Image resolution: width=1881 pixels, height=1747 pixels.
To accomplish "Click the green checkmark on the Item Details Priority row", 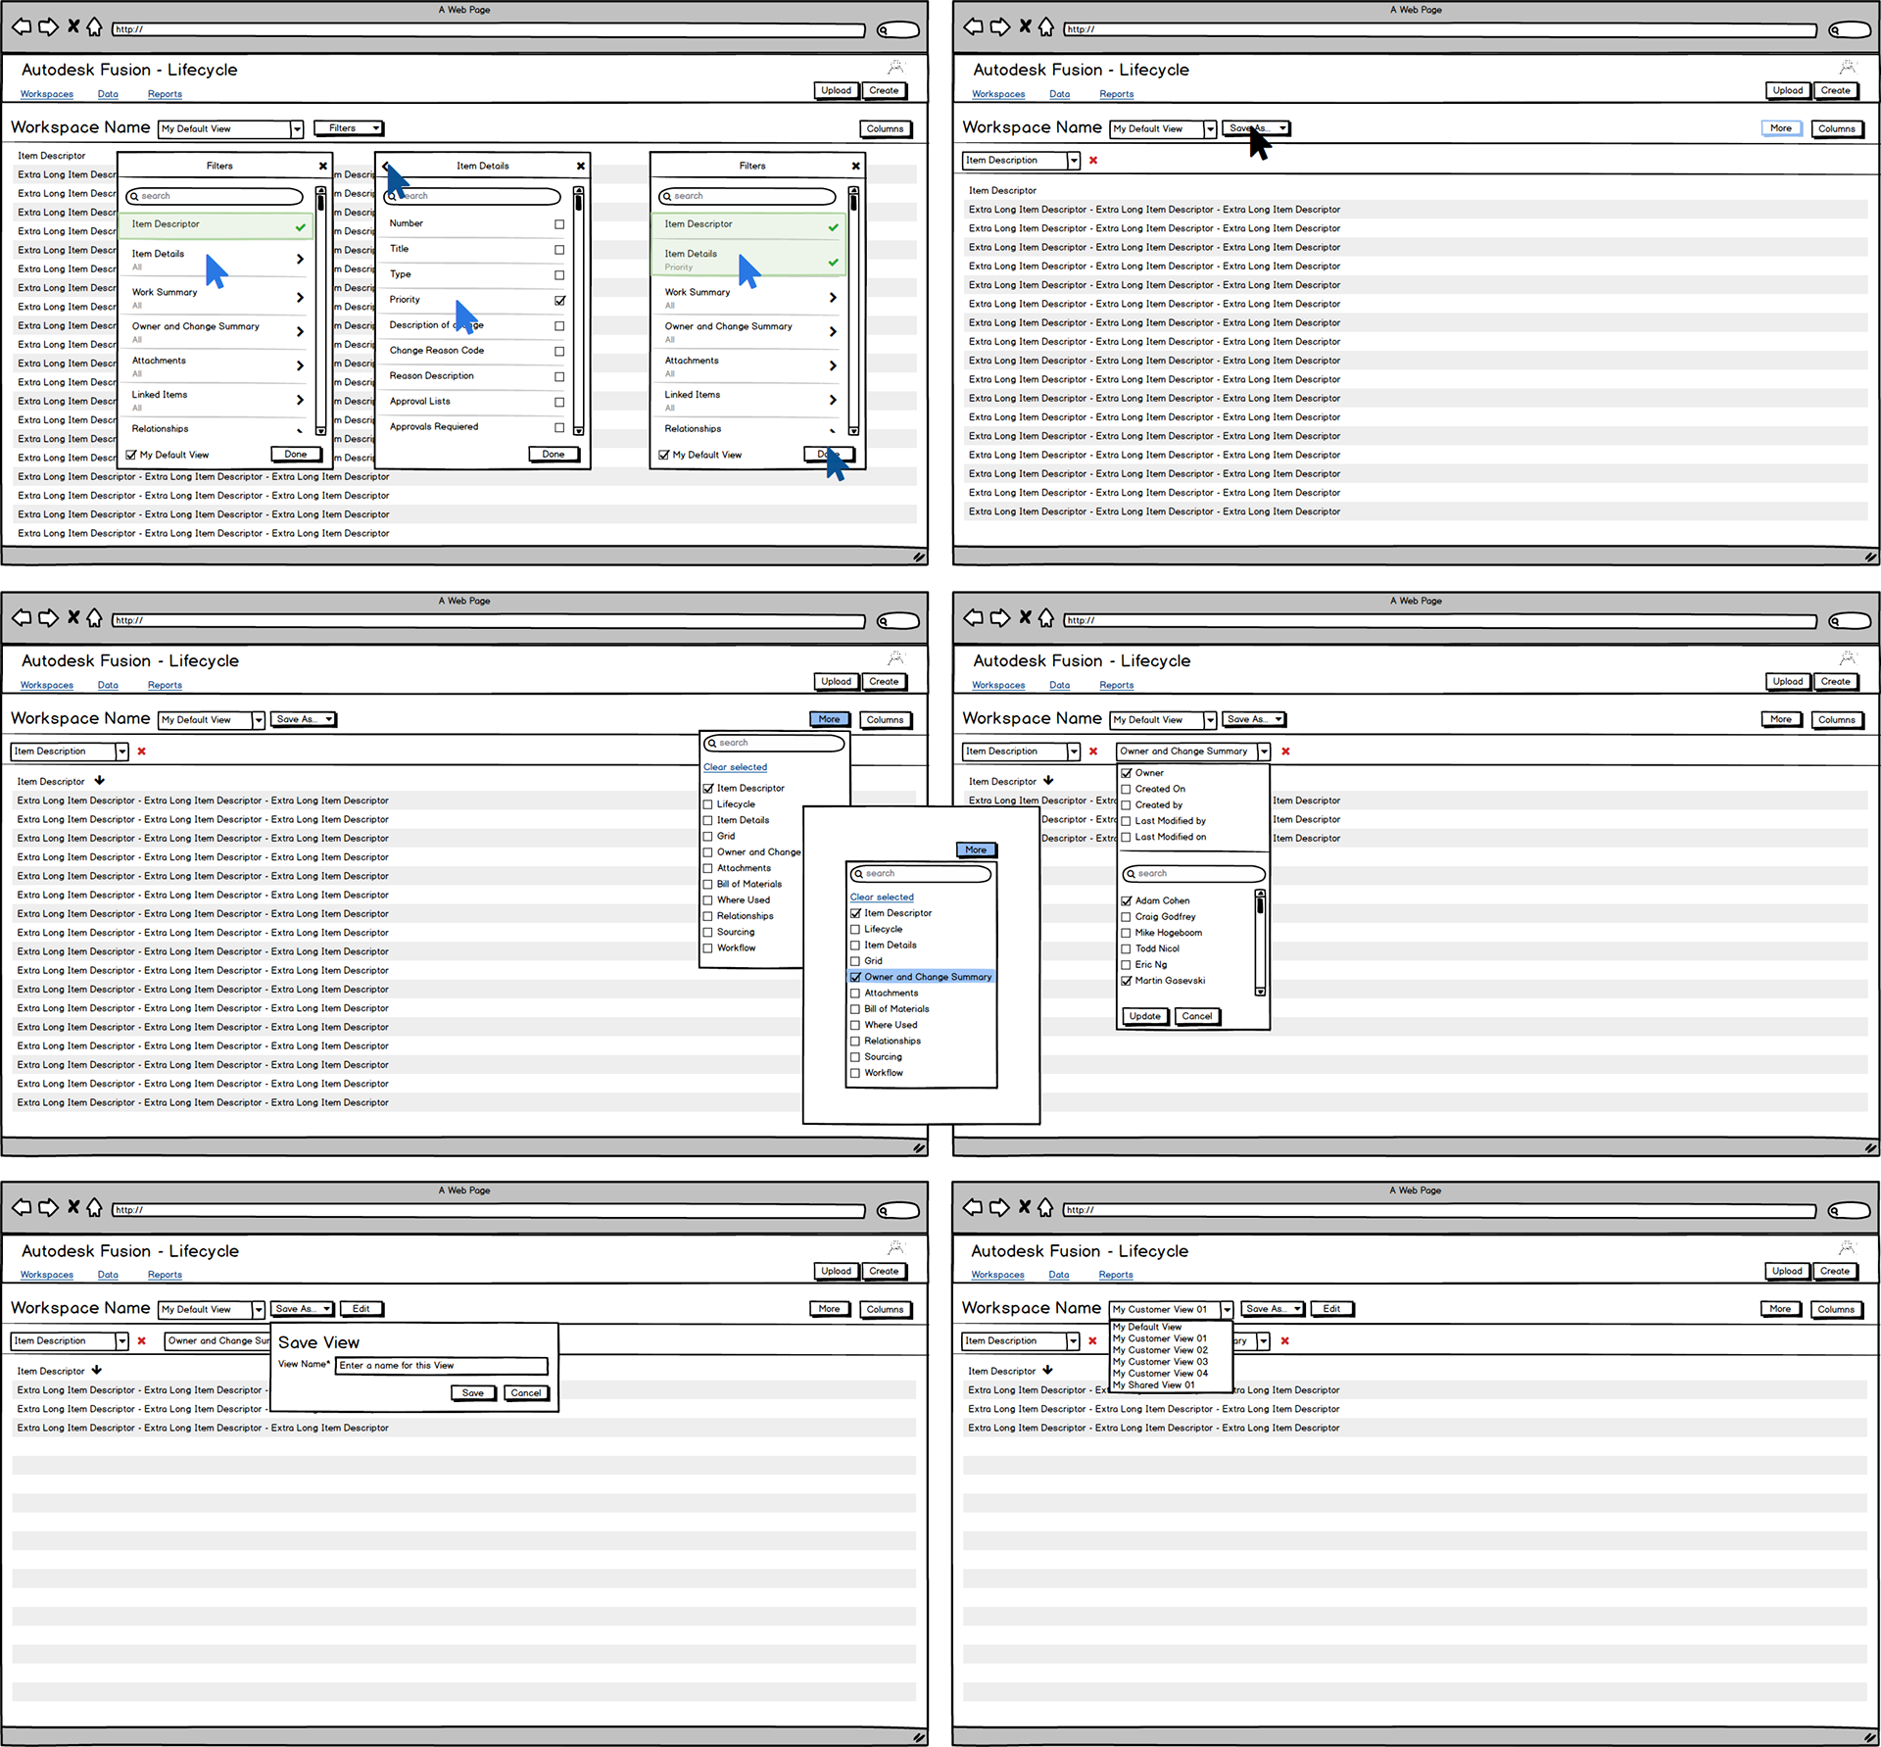I will pos(833,261).
